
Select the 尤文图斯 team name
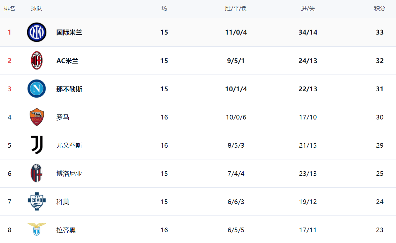tap(69, 145)
